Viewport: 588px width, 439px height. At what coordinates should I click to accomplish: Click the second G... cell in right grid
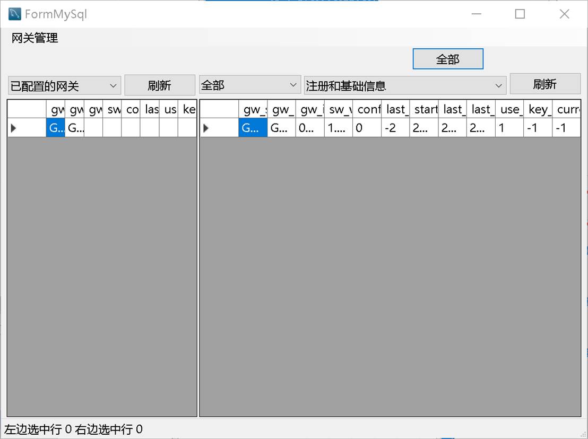(282, 128)
